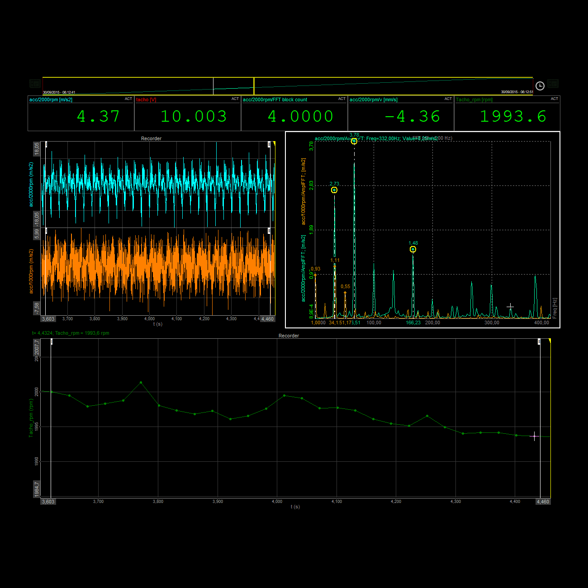
Task: Select the acc/2000rpm [m/s2] digital meter
Action: pos(81,113)
